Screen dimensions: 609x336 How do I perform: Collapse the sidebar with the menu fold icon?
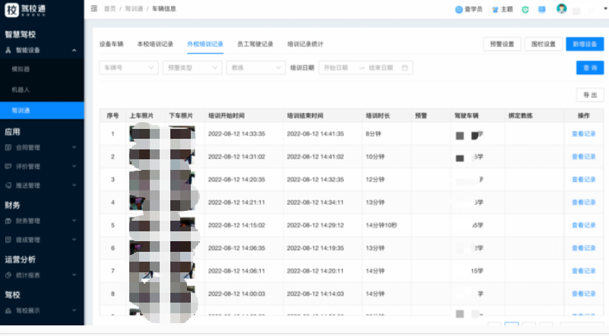click(94, 8)
